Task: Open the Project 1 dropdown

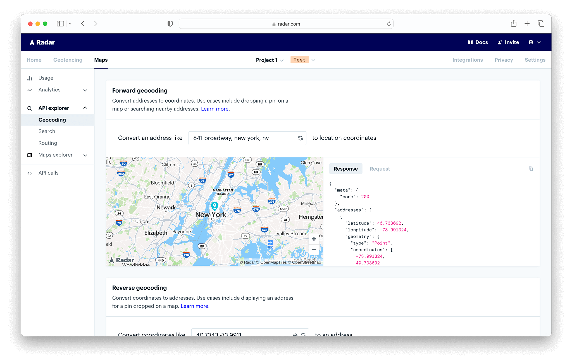Action: pyautogui.click(x=270, y=60)
